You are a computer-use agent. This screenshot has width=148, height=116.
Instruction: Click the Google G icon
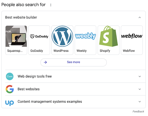coord(10,89)
